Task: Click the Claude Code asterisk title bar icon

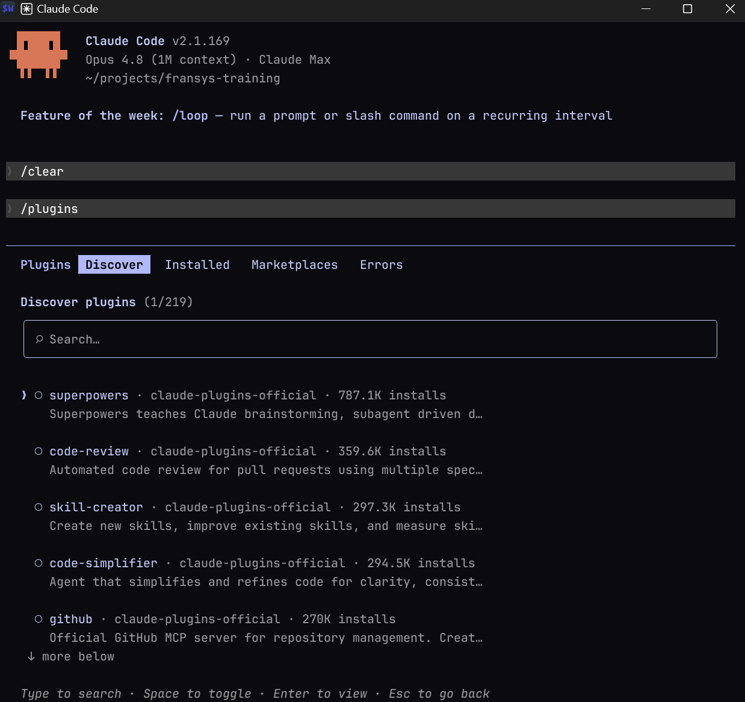Action: click(26, 9)
